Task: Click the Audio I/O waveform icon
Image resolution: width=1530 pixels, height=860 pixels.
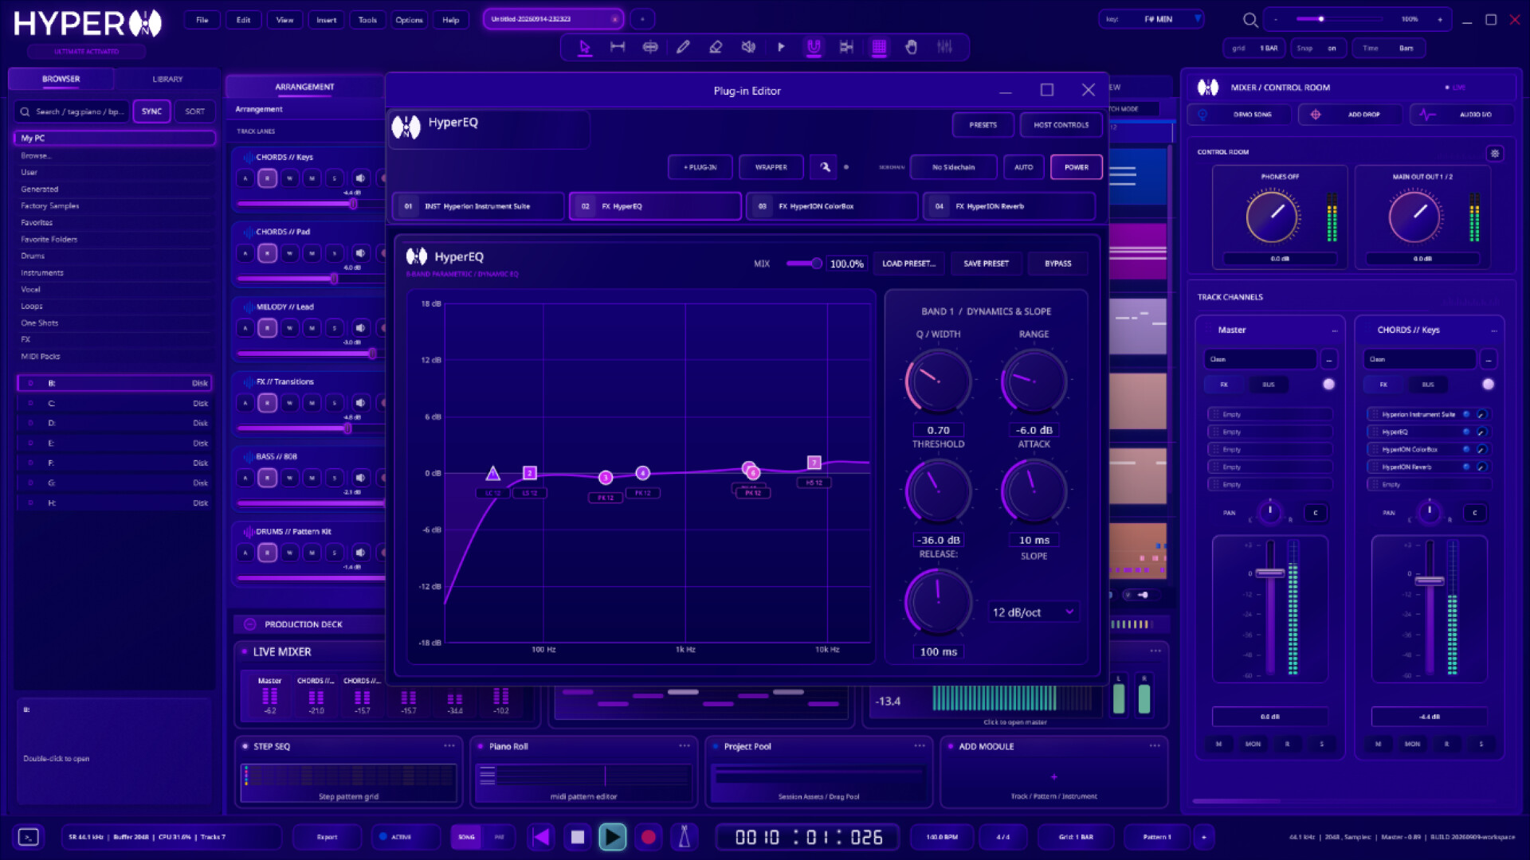Action: click(1427, 115)
